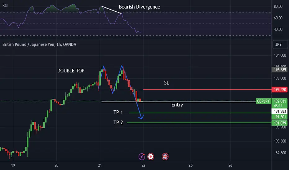
Task: Select the 'SL' text label
Action: 167,83
